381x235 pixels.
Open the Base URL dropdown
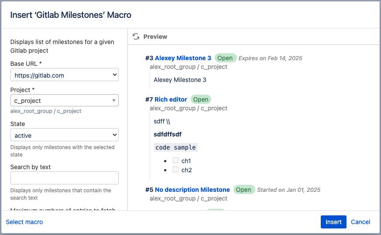click(65, 75)
